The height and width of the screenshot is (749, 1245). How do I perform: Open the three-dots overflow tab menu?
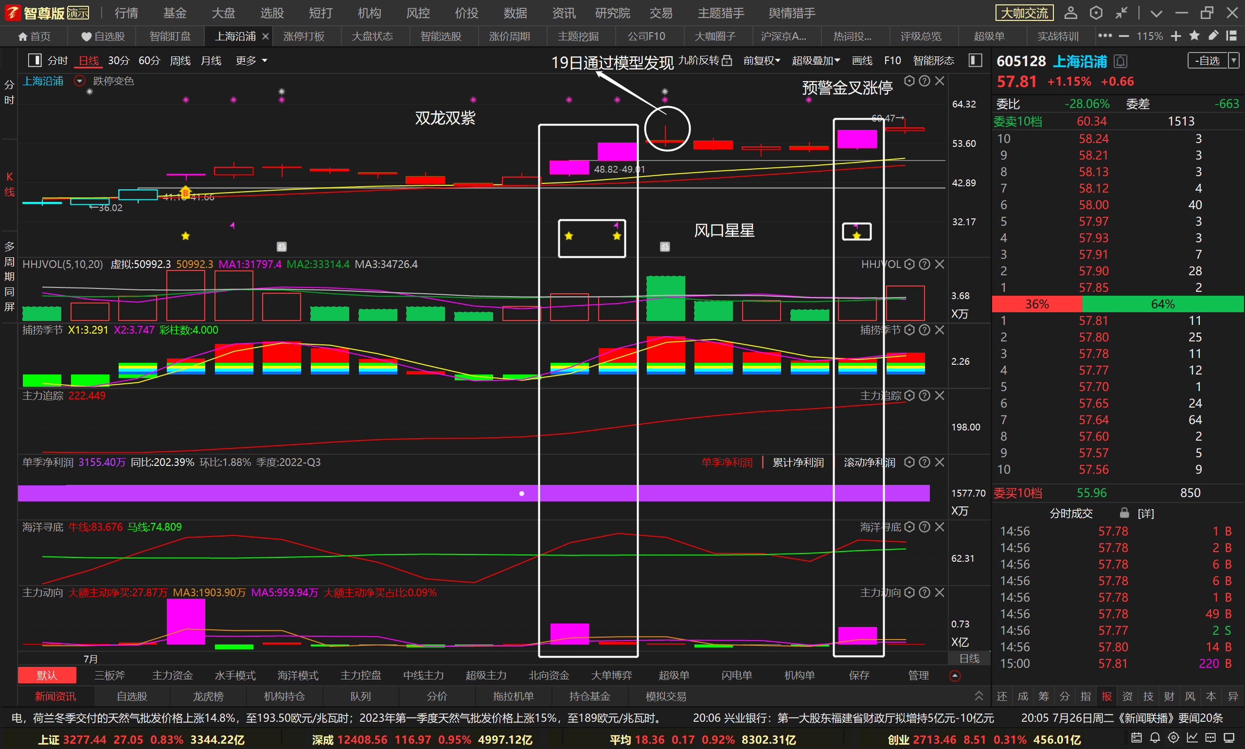click(x=1105, y=36)
